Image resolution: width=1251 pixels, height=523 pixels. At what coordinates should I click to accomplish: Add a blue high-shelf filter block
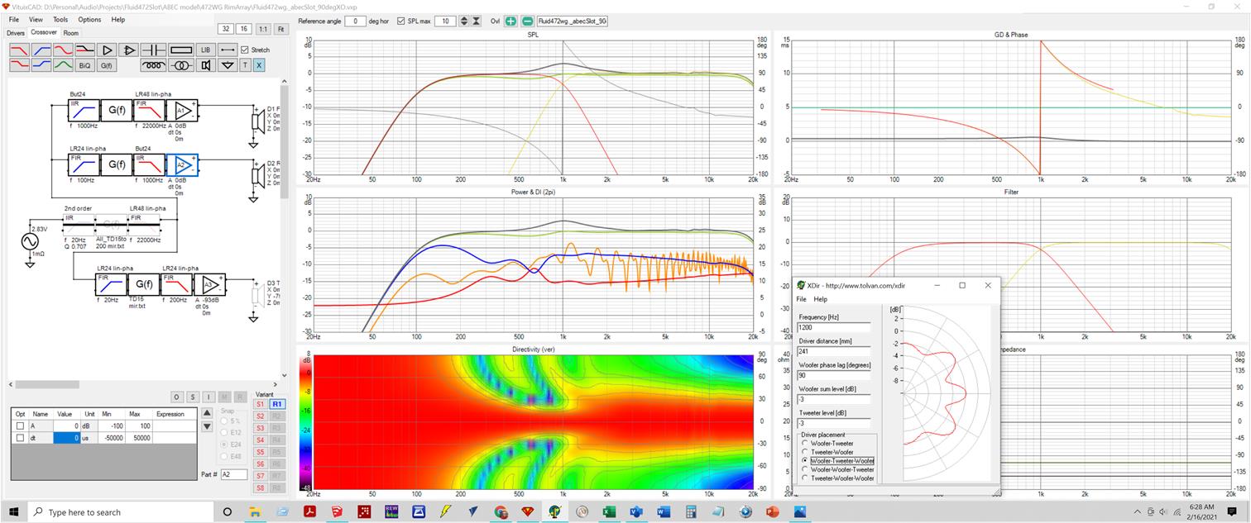click(41, 64)
